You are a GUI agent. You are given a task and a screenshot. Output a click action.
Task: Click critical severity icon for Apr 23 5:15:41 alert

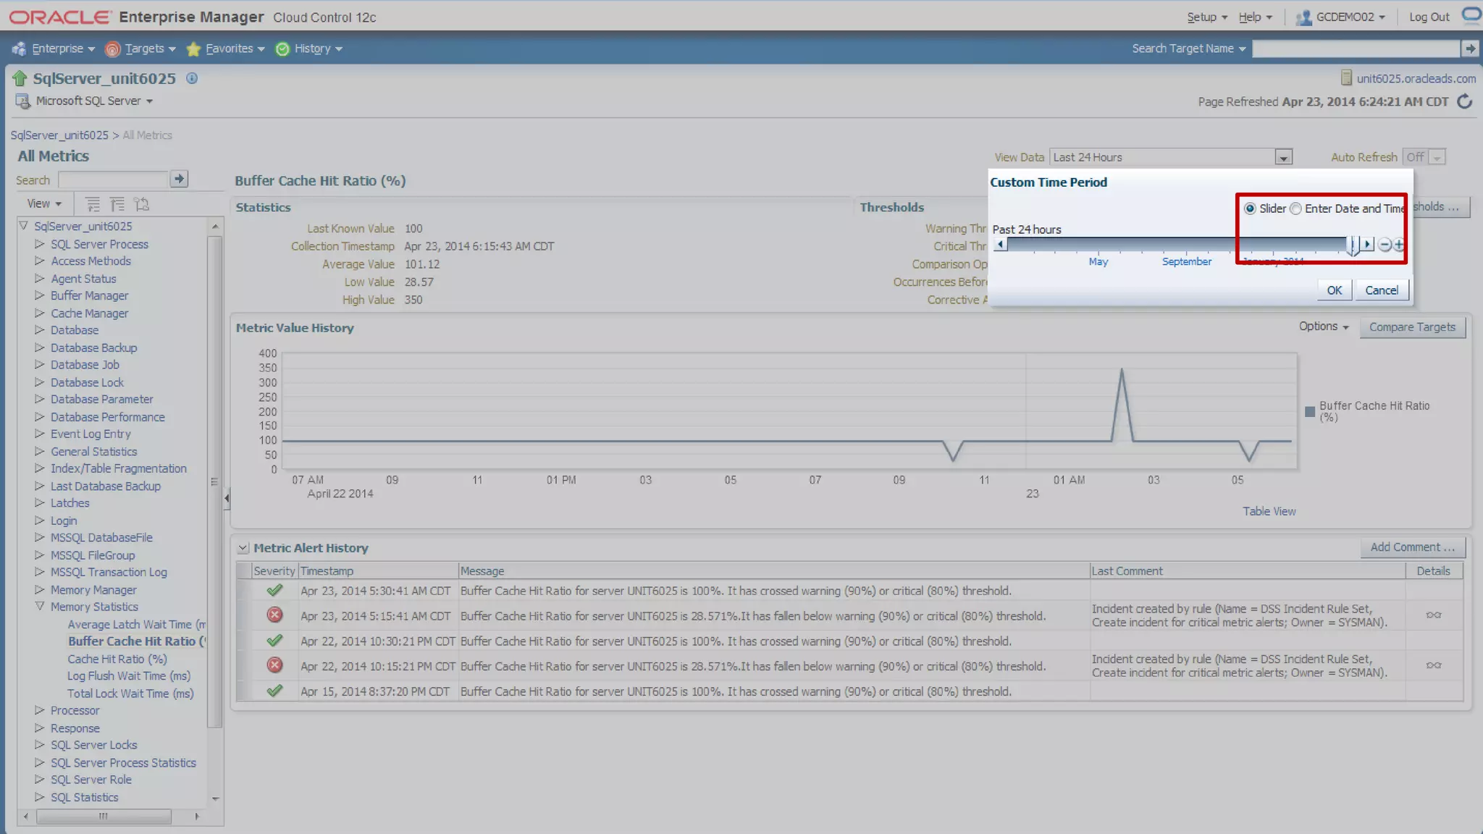pos(274,615)
